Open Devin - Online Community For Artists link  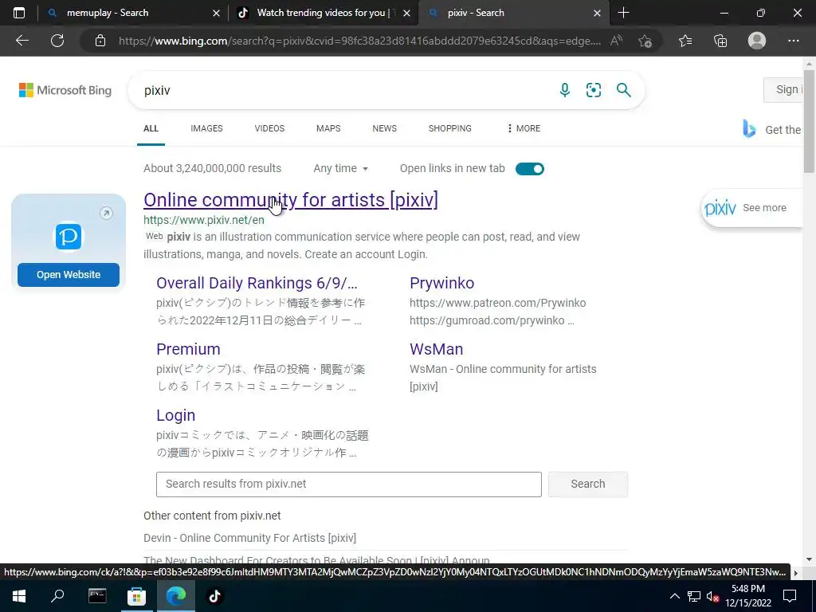pos(249,538)
